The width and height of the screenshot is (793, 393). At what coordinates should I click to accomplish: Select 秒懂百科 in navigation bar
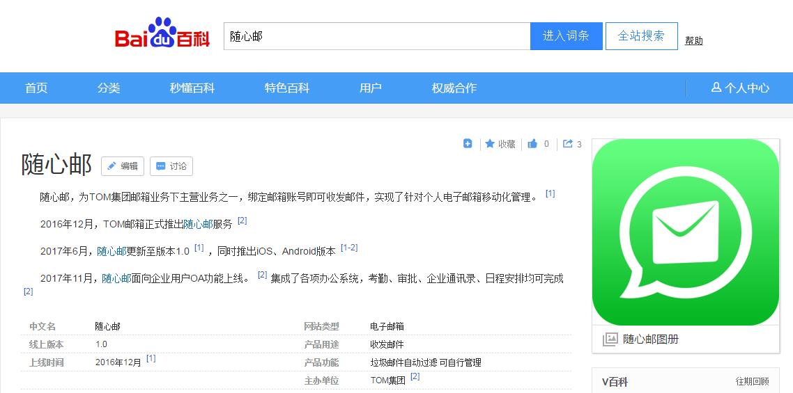point(192,88)
